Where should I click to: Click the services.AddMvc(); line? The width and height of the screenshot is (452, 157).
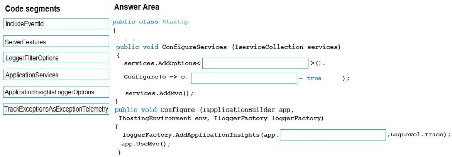click(x=159, y=93)
